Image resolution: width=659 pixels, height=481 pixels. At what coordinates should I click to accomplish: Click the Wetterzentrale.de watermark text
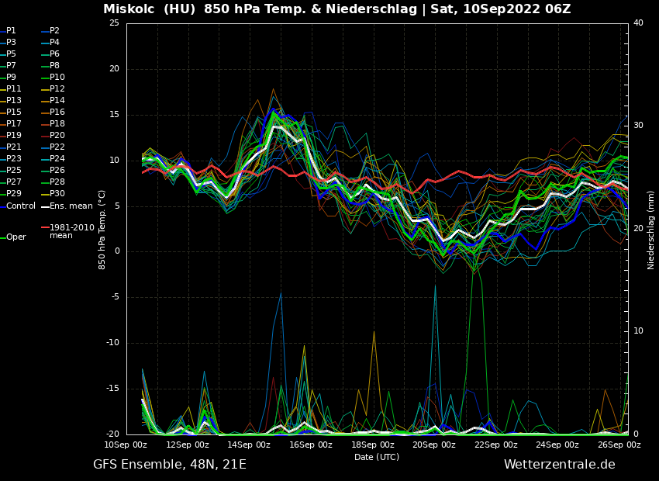pos(559,465)
